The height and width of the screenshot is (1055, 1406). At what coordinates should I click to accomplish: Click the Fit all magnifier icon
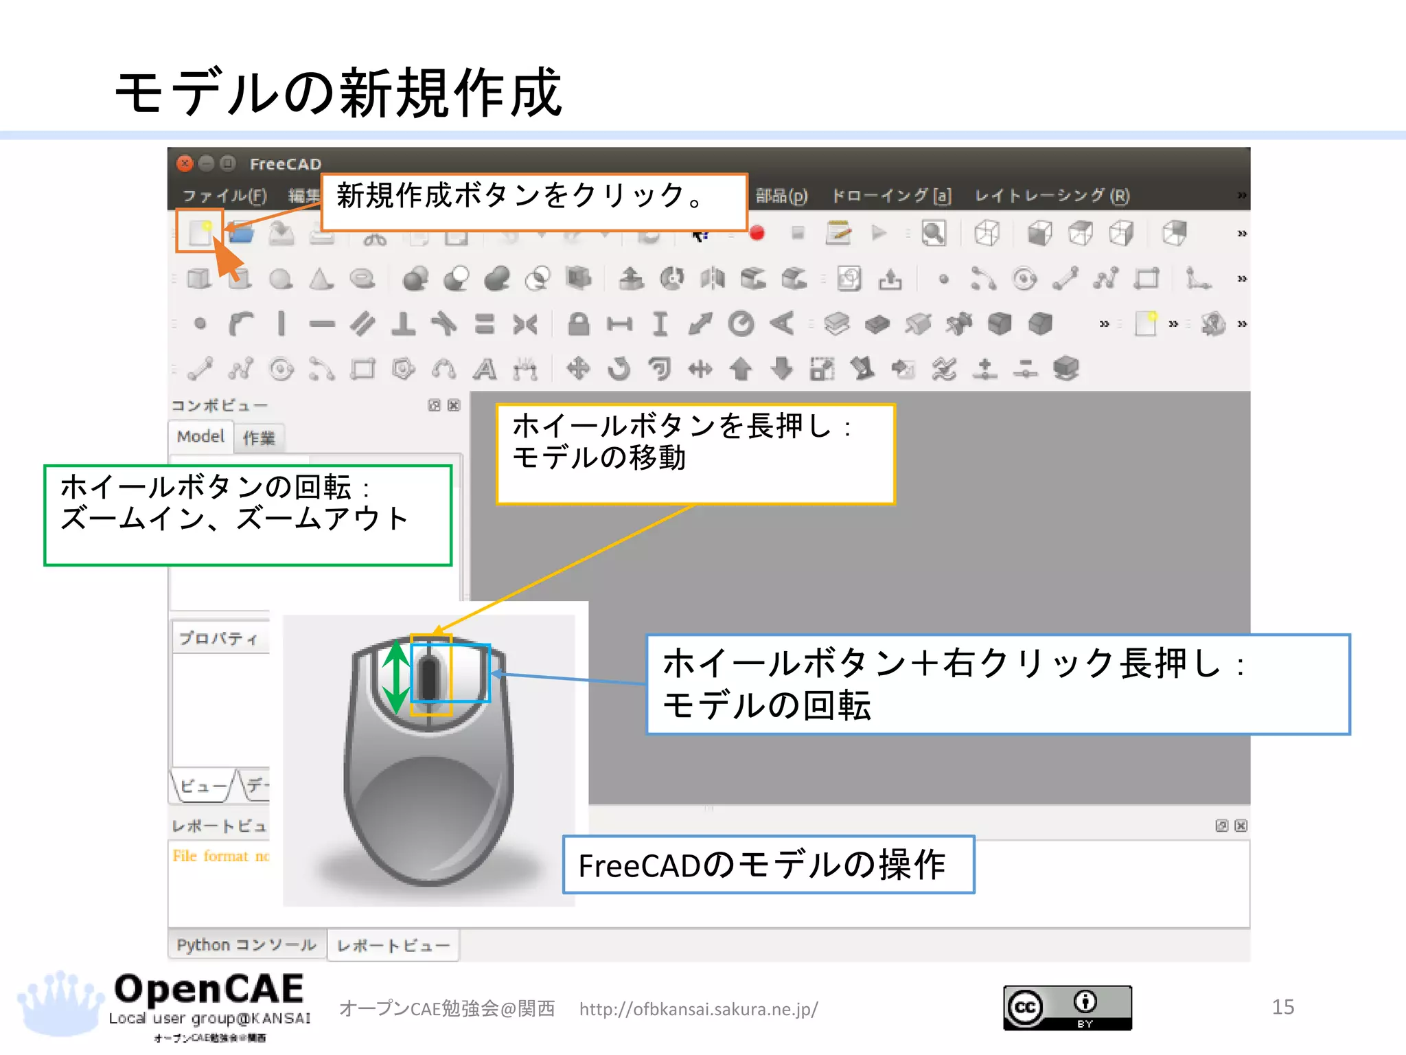(x=933, y=233)
